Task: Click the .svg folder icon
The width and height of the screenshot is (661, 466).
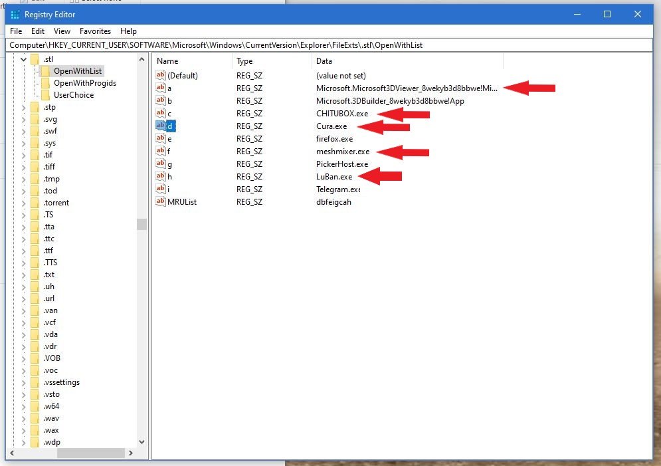Action: coord(35,120)
